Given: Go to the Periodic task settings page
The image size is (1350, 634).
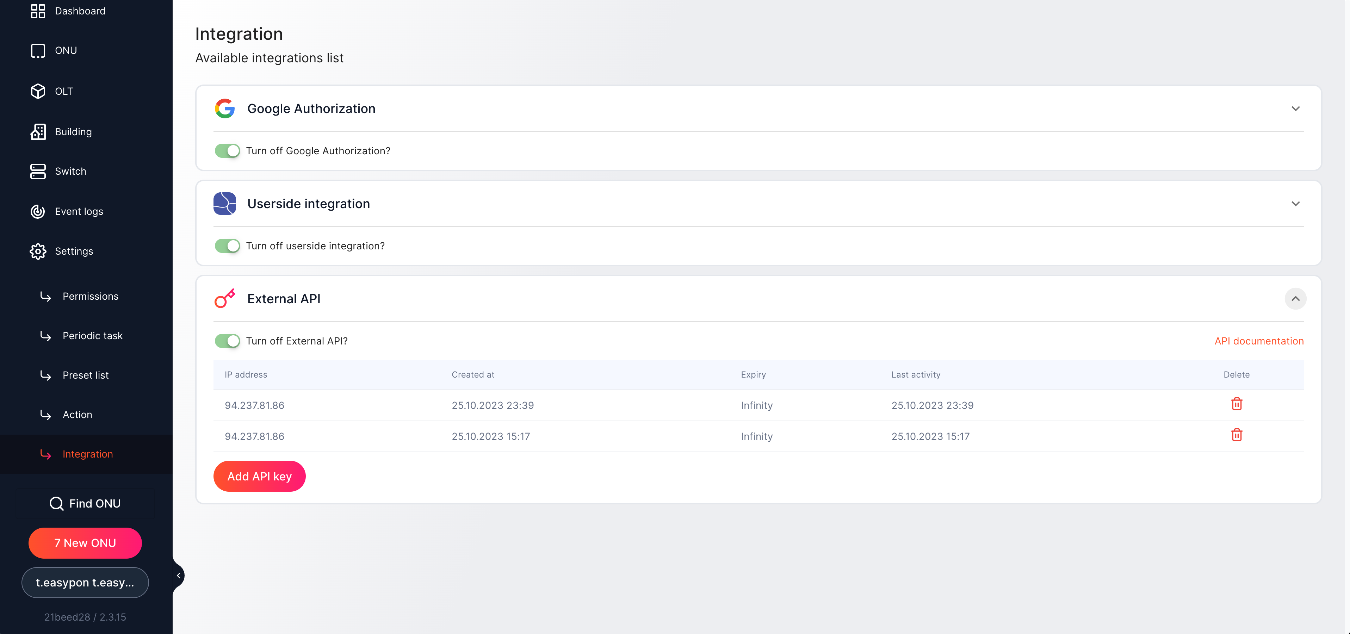Looking at the screenshot, I should [x=92, y=336].
